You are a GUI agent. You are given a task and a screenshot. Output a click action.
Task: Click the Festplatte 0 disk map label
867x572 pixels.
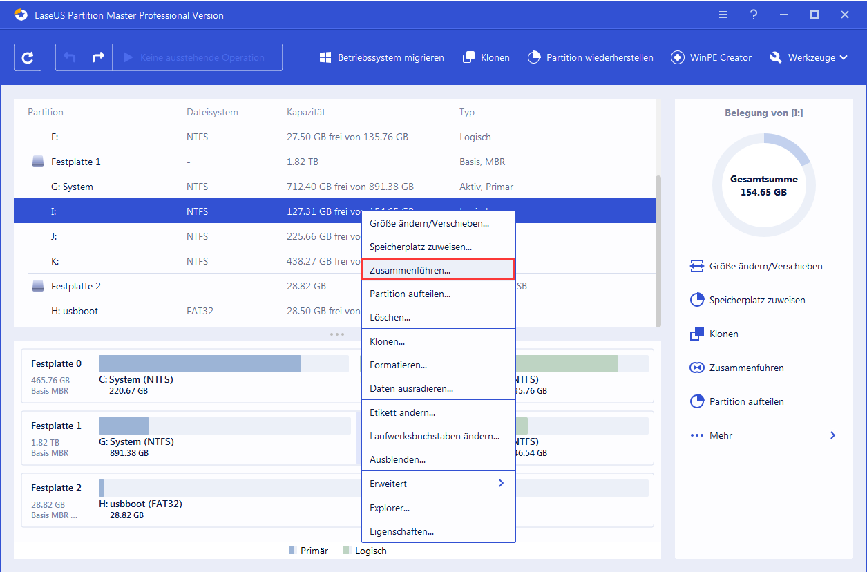(56, 363)
